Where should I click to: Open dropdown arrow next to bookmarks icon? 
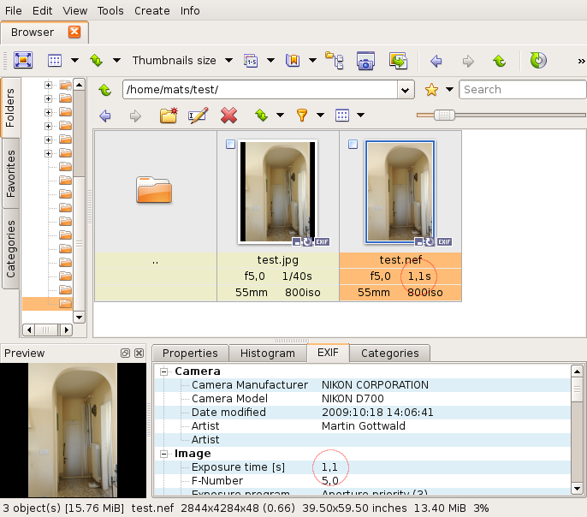coord(312,60)
